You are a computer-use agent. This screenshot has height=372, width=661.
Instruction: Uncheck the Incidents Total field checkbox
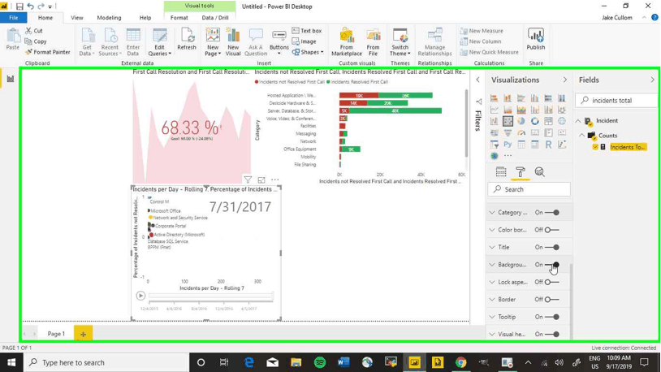(x=595, y=147)
